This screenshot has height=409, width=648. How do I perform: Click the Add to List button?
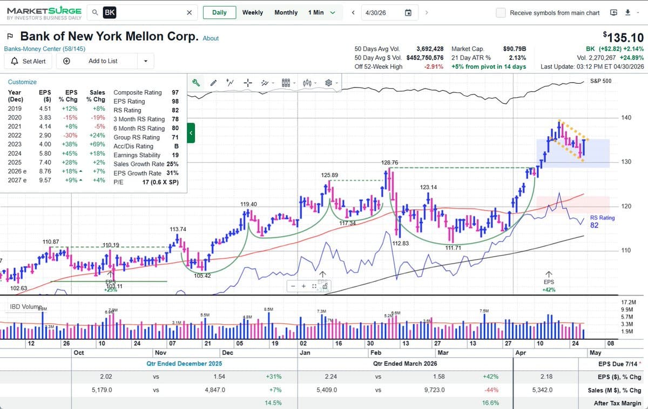coord(103,61)
